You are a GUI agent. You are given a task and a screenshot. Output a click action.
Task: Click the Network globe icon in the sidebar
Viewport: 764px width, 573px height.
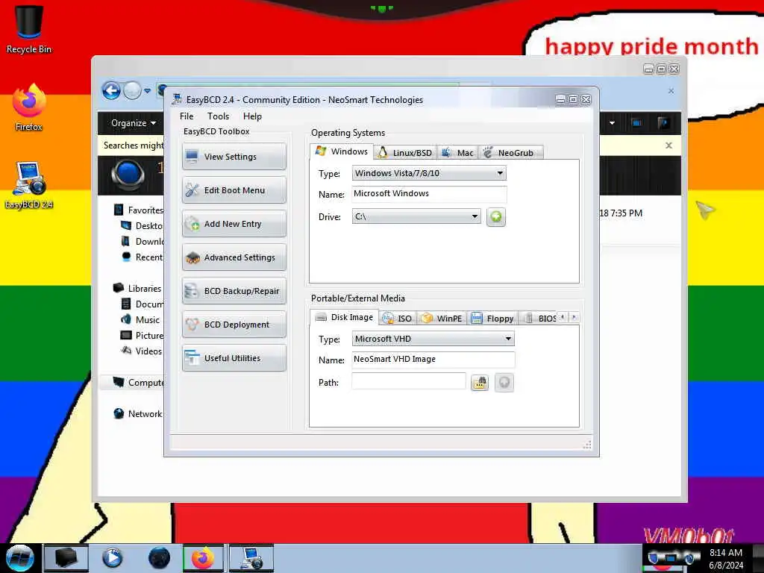click(x=119, y=413)
